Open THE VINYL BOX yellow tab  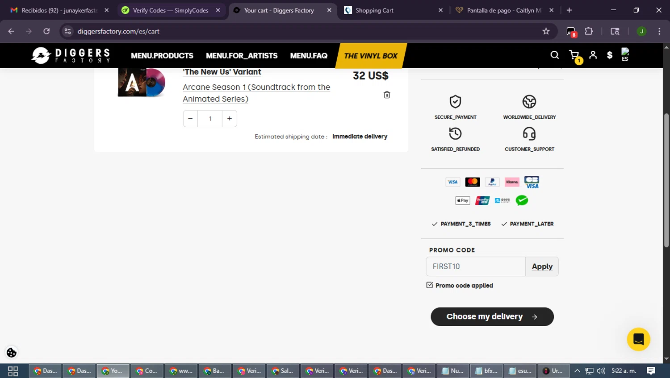click(371, 56)
